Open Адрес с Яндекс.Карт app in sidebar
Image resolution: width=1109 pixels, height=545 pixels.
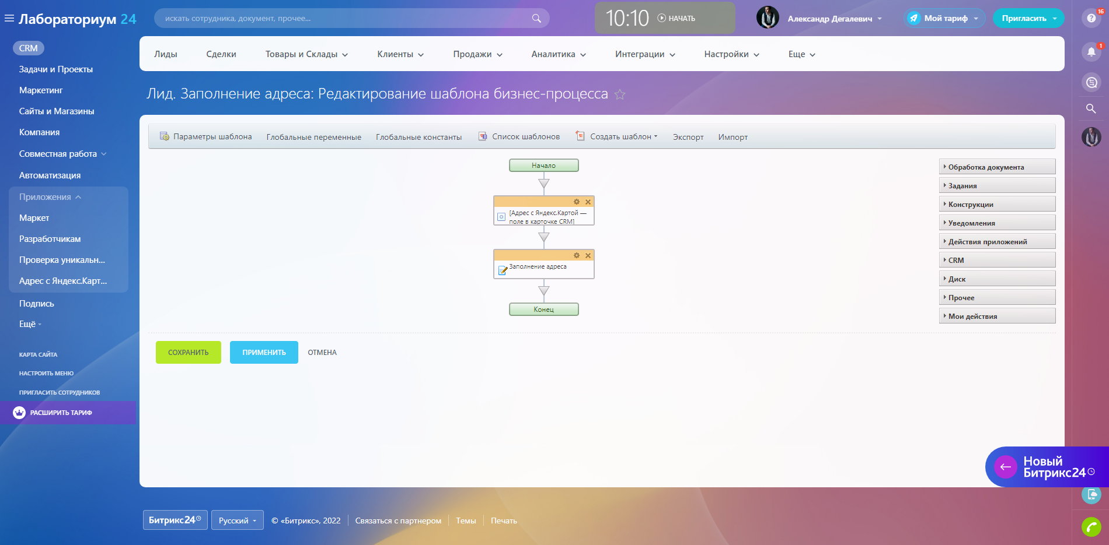pyautogui.click(x=63, y=281)
